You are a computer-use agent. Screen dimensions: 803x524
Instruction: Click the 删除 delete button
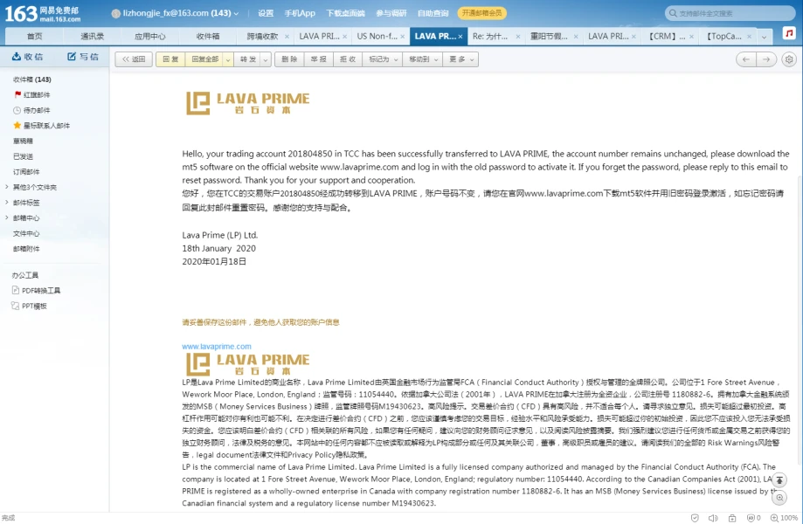[289, 59]
